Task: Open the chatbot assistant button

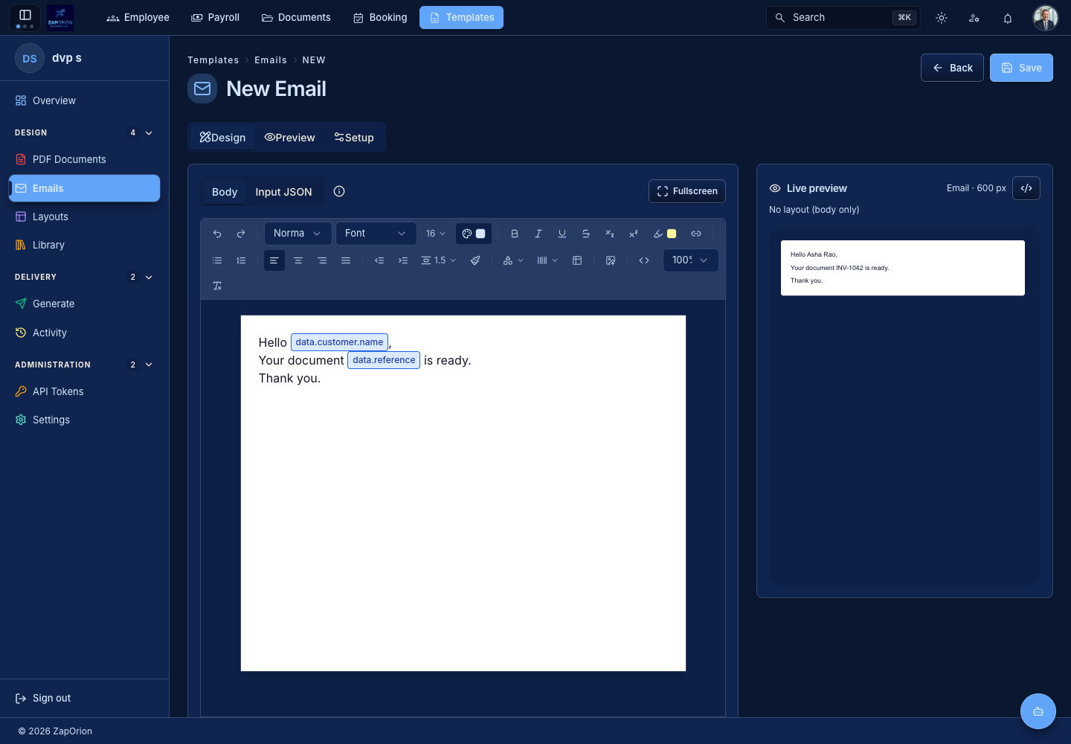Action: pyautogui.click(x=1038, y=711)
